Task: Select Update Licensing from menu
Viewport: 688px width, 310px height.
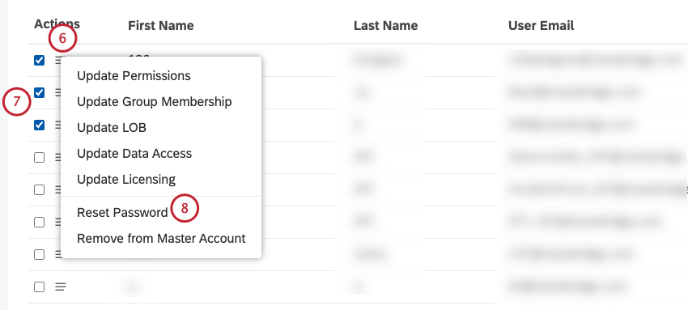Action: pos(126,180)
